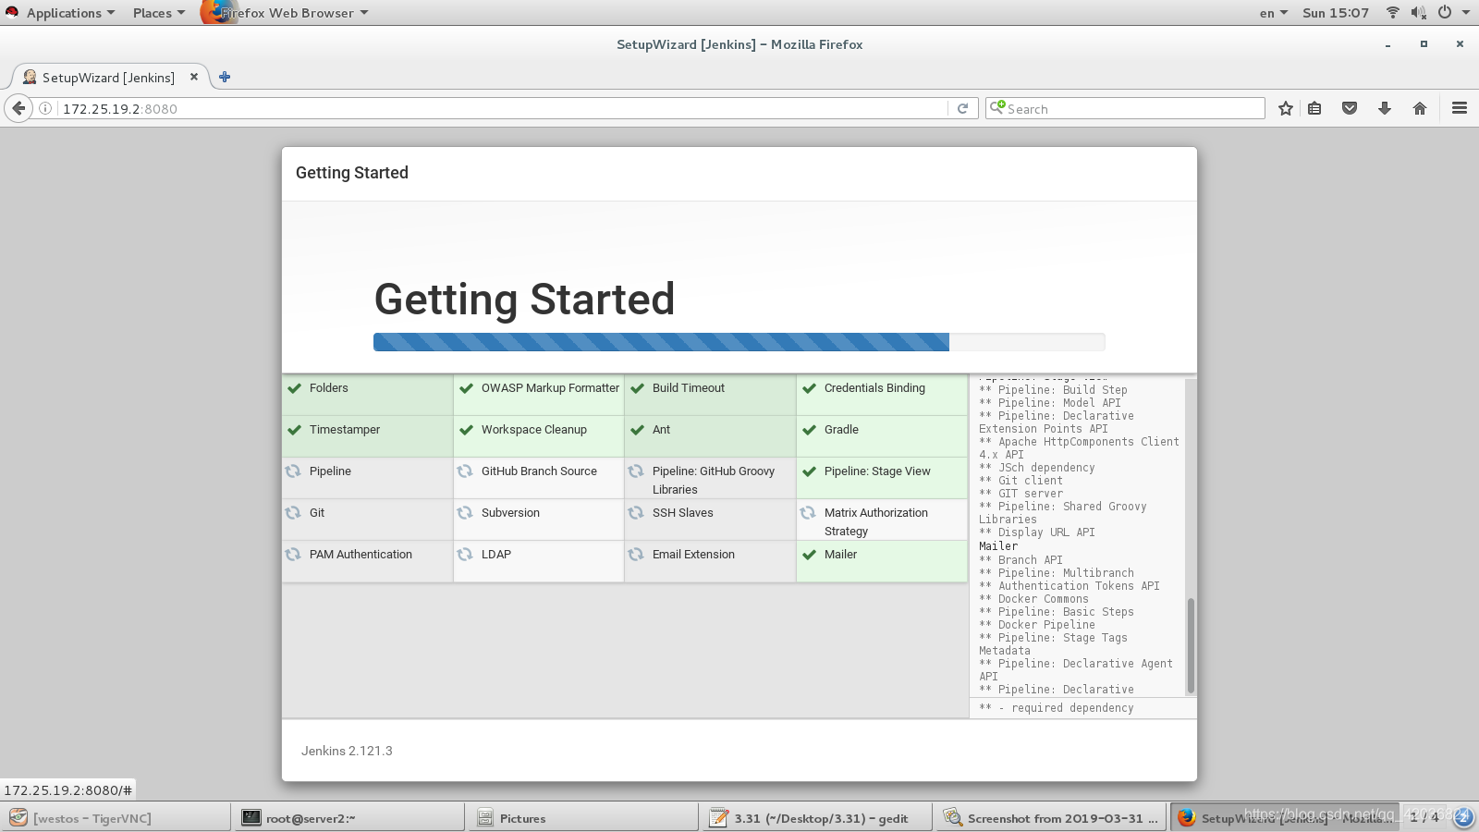1479x832 pixels.
Task: Open the downloads arrow icon
Action: (1385, 108)
